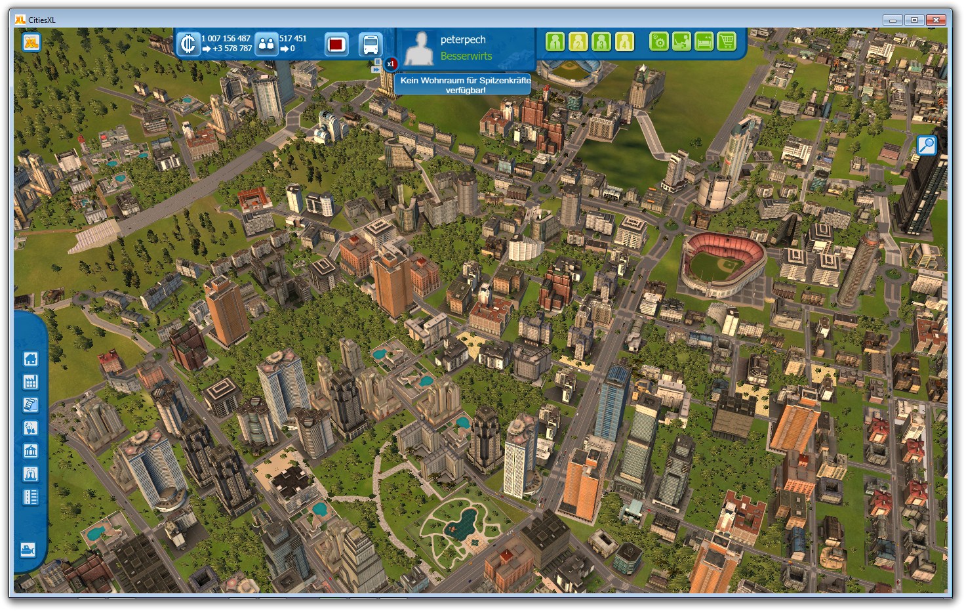964x611 pixels.
Task: Expand the housing build menu
Action: coord(31,359)
